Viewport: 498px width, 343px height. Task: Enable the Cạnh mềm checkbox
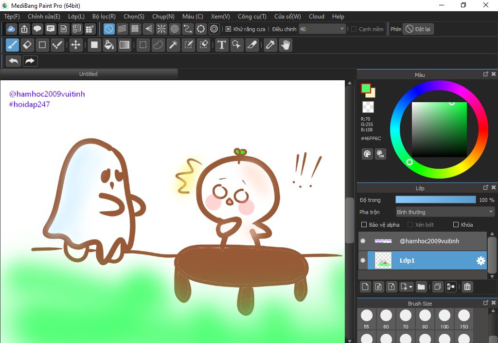(x=354, y=29)
